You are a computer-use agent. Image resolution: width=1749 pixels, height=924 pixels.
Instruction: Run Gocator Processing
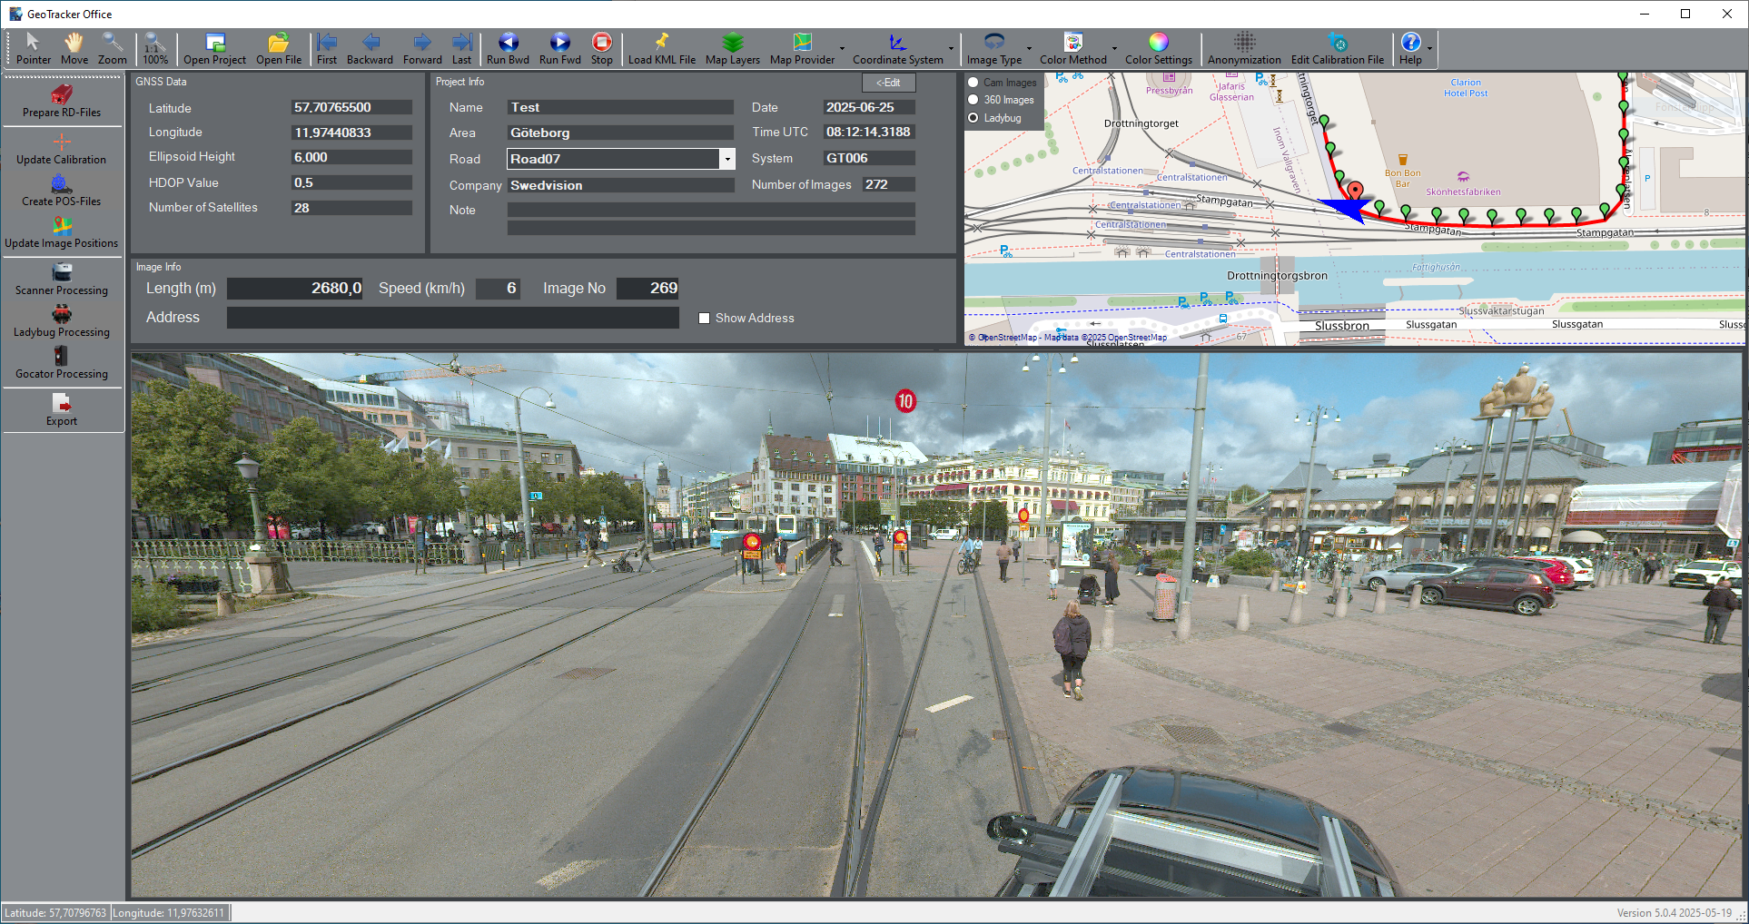tap(61, 364)
